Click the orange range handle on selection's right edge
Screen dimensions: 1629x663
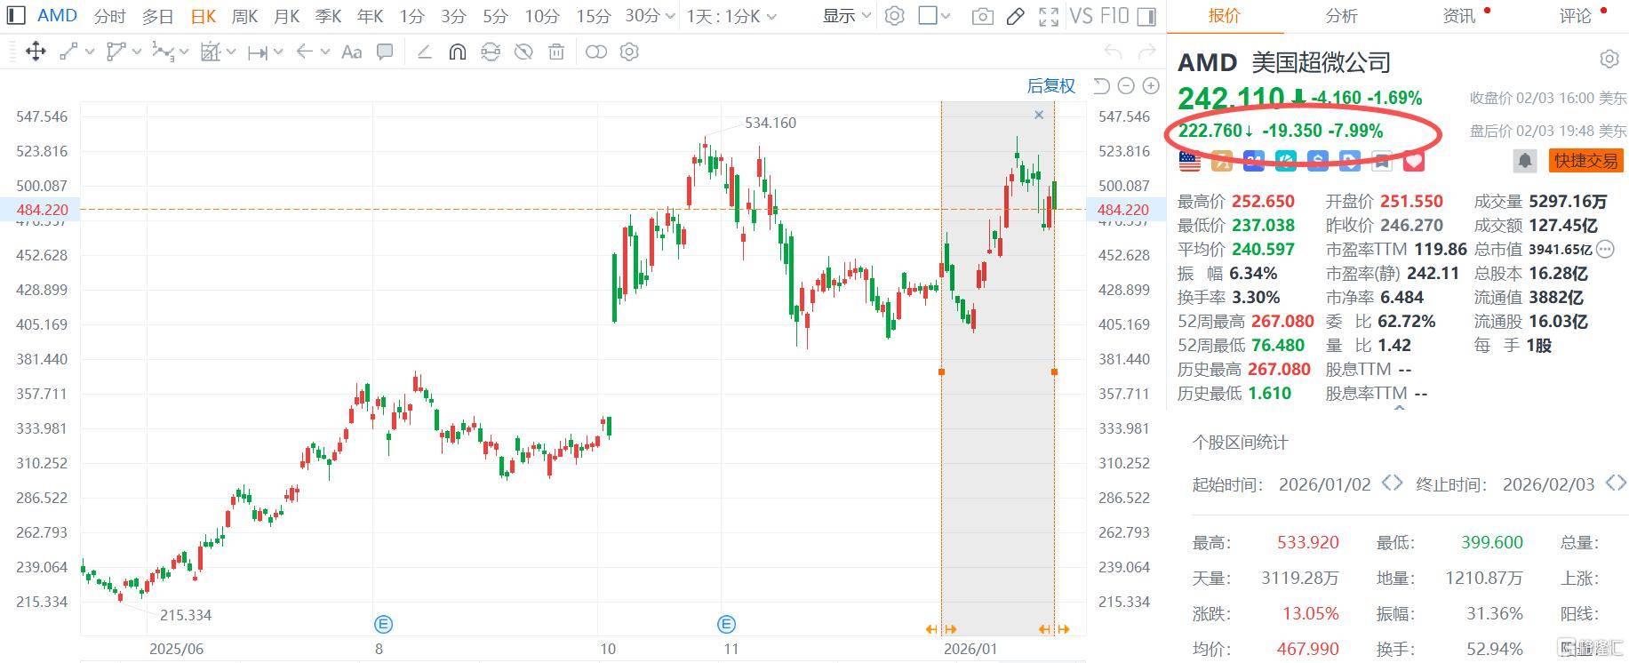[1054, 371]
